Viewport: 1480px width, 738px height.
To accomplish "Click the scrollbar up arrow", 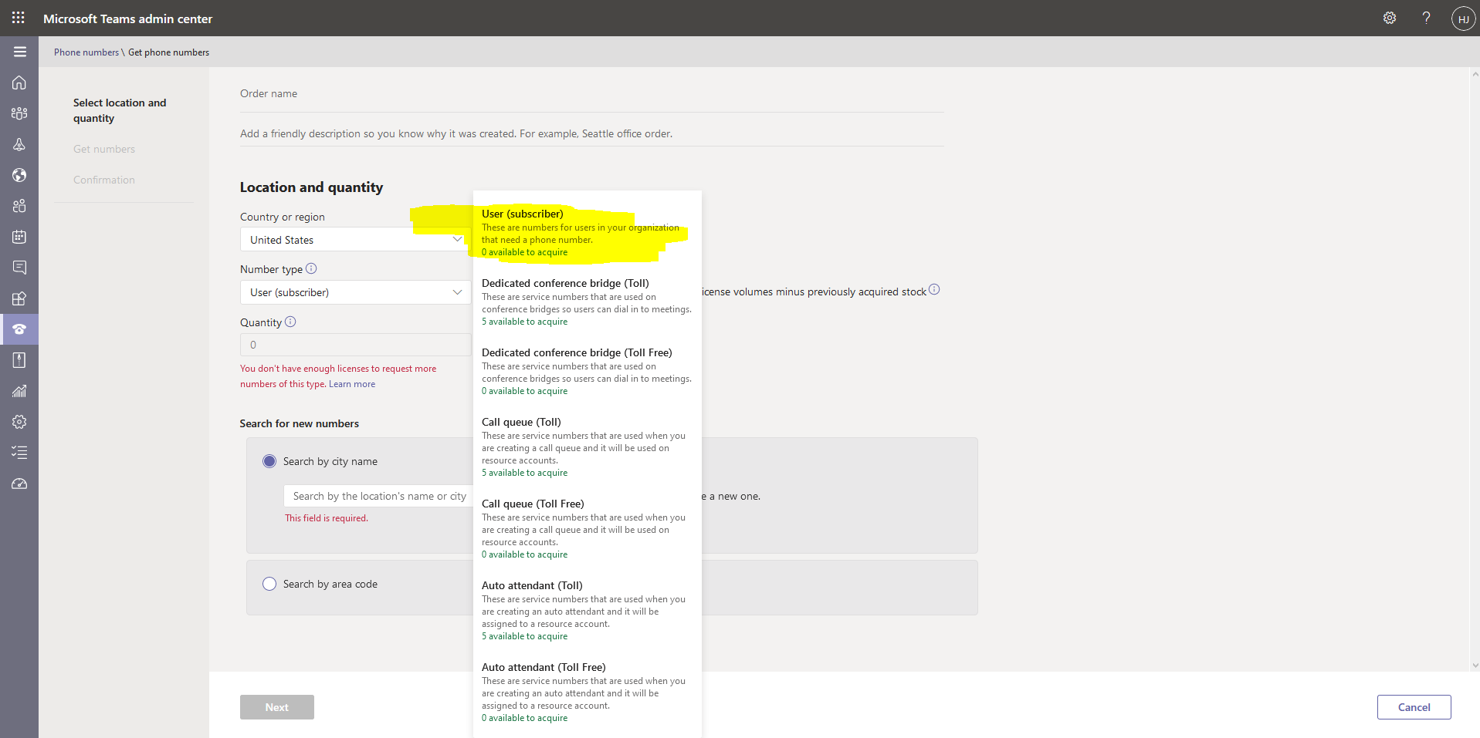I will tap(1475, 74).
